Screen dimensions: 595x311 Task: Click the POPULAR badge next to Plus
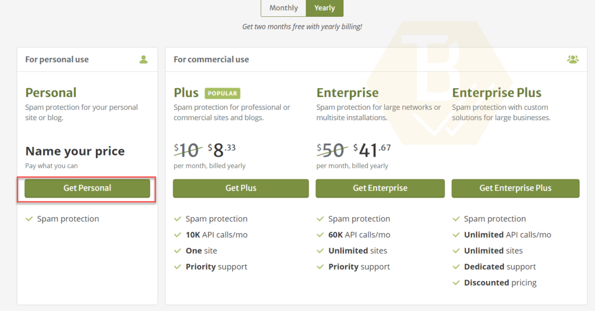223,93
